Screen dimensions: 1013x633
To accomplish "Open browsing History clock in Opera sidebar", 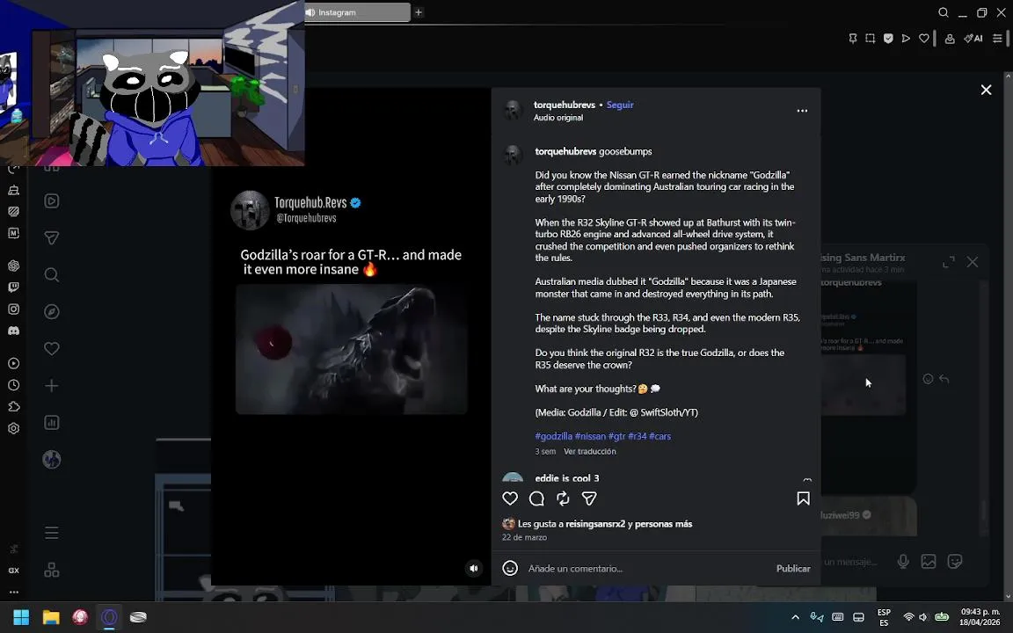I will coord(13,385).
